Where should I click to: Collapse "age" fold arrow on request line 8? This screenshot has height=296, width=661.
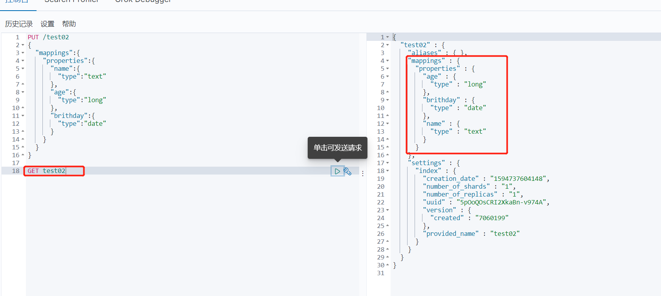[23, 92]
